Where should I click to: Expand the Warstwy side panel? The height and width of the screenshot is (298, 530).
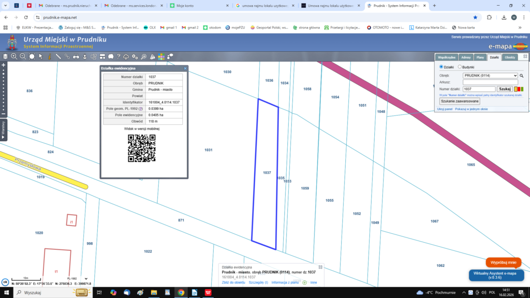coord(3,130)
